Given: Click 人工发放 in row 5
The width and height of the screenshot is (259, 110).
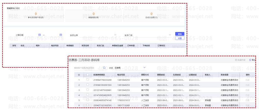Looking at the screenshot, I should pos(145,100).
